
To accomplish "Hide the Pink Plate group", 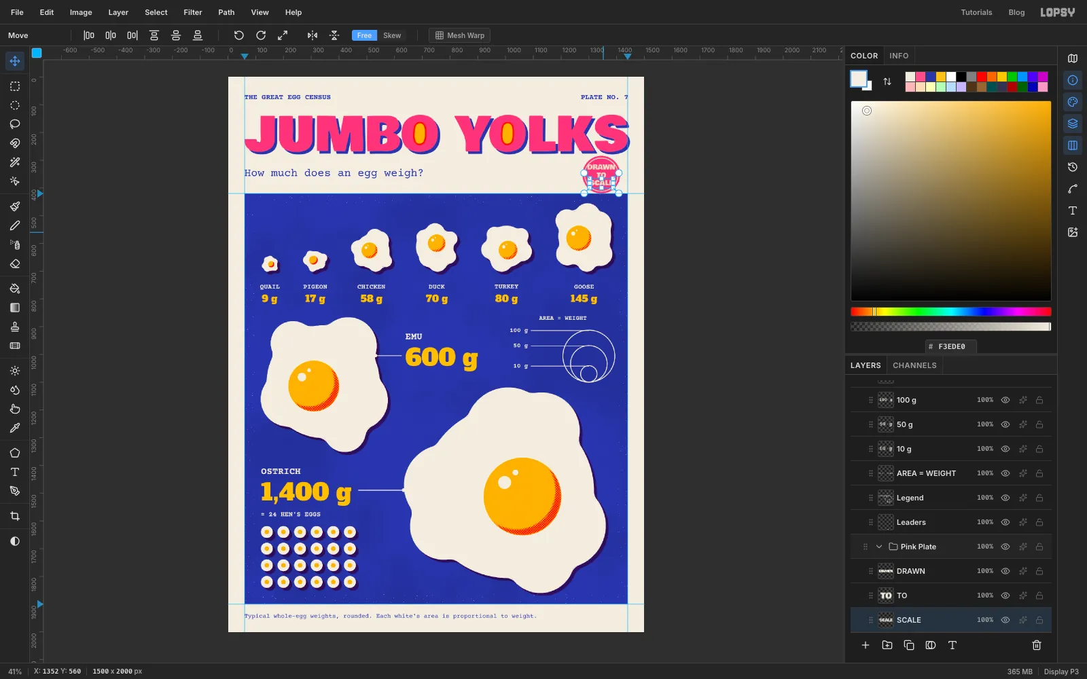I will pos(1005,547).
